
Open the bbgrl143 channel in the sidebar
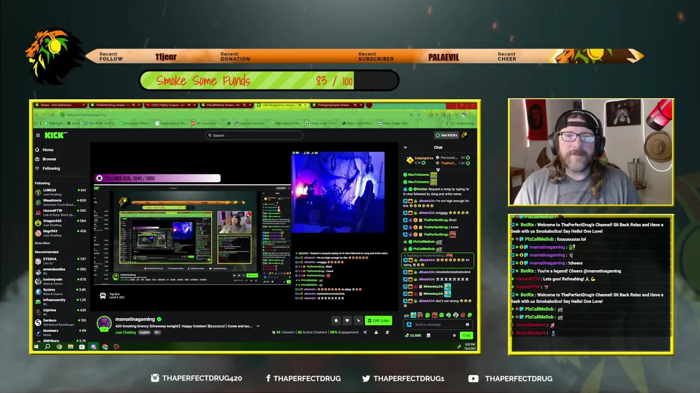(x=61, y=233)
